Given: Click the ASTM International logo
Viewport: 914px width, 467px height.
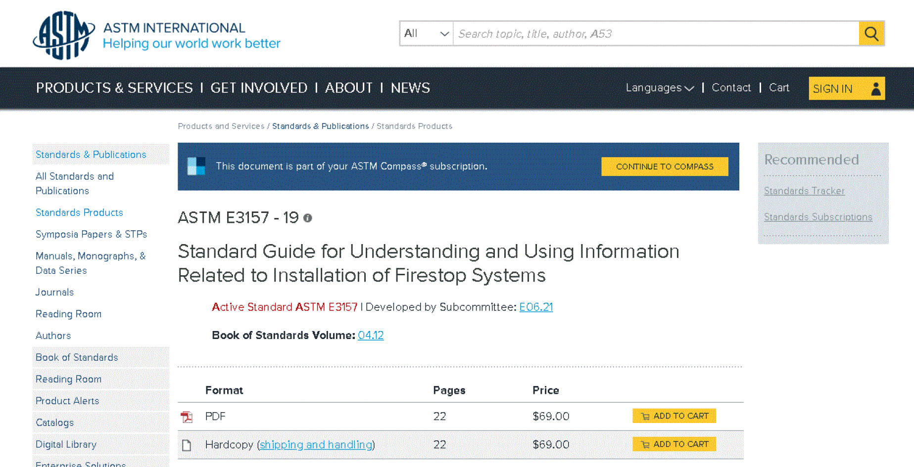Looking at the screenshot, I should [x=64, y=35].
